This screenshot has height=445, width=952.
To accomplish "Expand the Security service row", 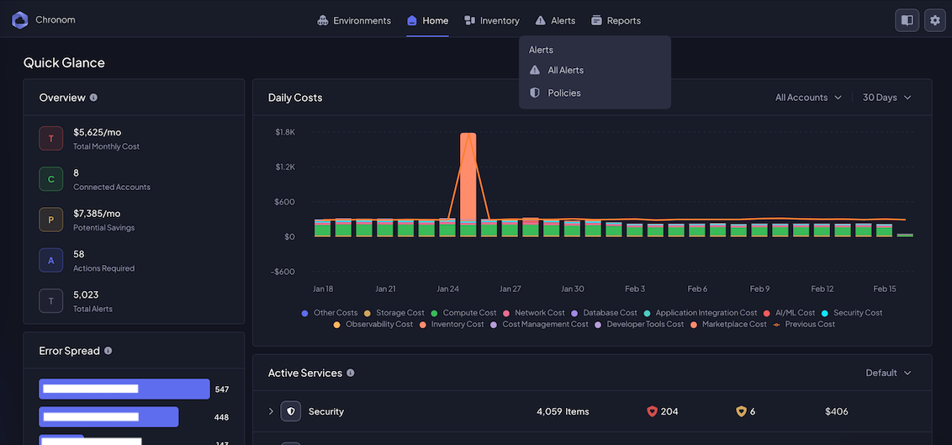I will (271, 411).
